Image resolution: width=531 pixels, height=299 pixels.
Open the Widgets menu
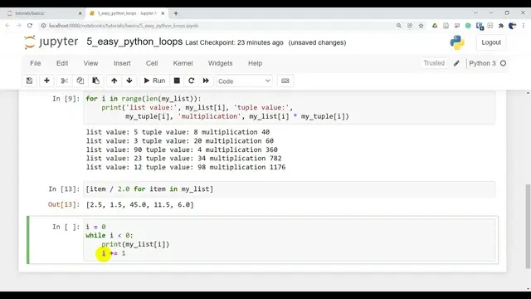click(220, 63)
